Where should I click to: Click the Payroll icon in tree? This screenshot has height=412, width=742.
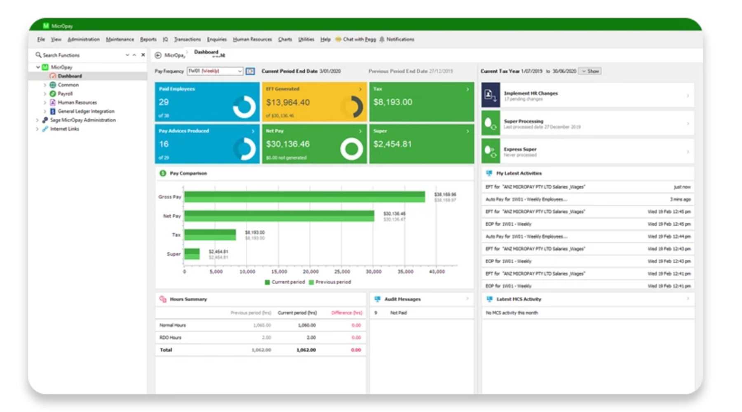point(53,94)
